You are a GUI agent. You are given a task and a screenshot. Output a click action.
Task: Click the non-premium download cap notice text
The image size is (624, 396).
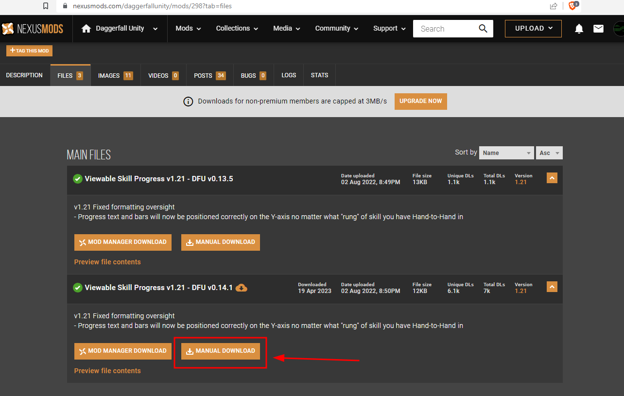point(293,102)
